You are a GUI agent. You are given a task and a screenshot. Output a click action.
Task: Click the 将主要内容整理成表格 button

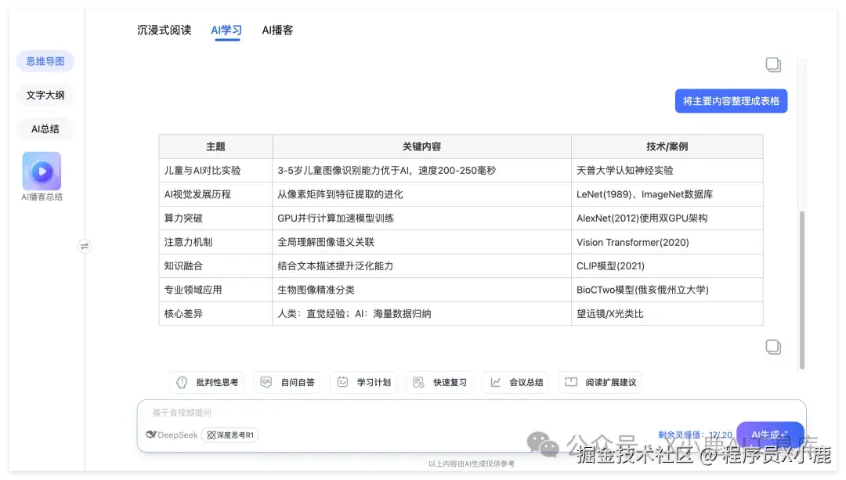pyautogui.click(x=731, y=100)
